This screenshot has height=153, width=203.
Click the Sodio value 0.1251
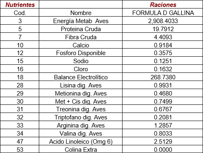point(163,61)
